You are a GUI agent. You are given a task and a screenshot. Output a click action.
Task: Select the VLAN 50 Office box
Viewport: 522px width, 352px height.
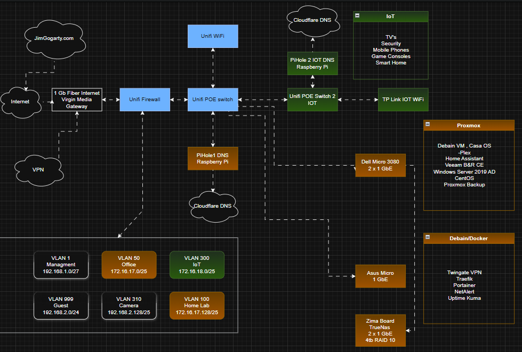click(x=129, y=265)
